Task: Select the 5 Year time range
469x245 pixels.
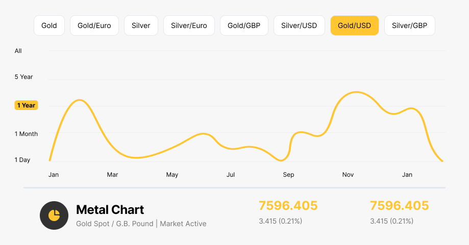Action: click(23, 77)
